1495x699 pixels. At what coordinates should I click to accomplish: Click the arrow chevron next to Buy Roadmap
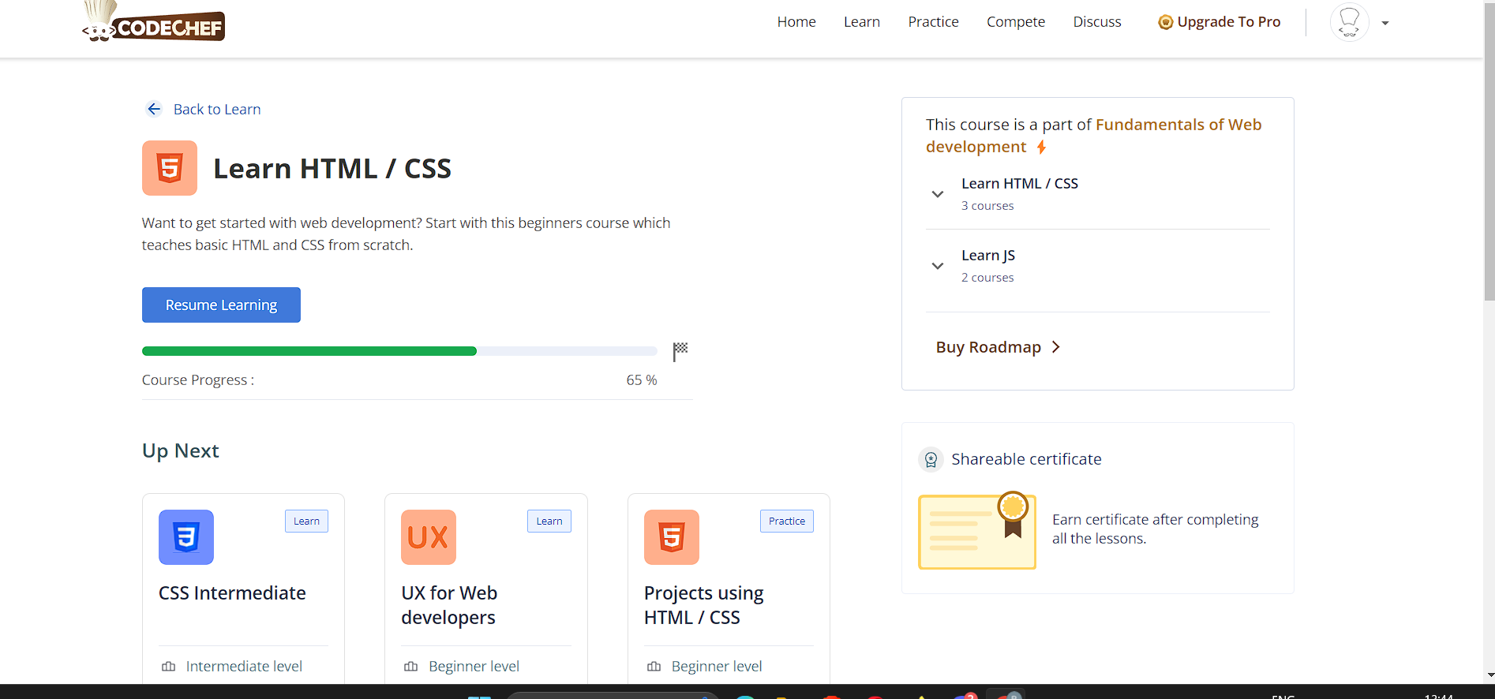pyautogui.click(x=1056, y=347)
